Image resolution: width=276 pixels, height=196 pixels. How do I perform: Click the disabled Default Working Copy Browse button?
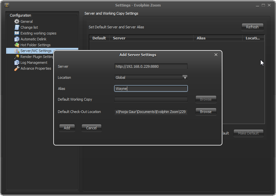[x=206, y=99]
